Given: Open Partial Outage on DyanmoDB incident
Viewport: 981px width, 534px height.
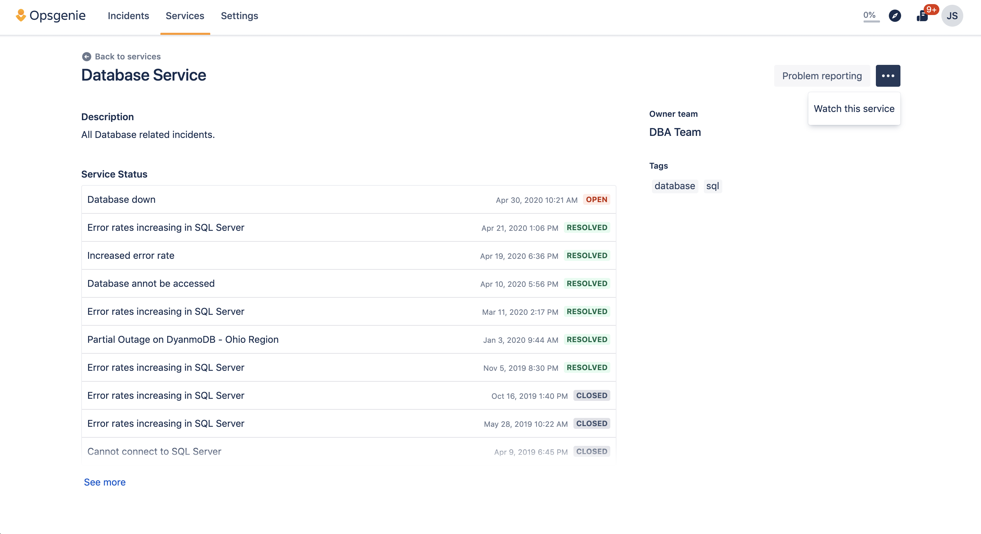Looking at the screenshot, I should 349,339.
